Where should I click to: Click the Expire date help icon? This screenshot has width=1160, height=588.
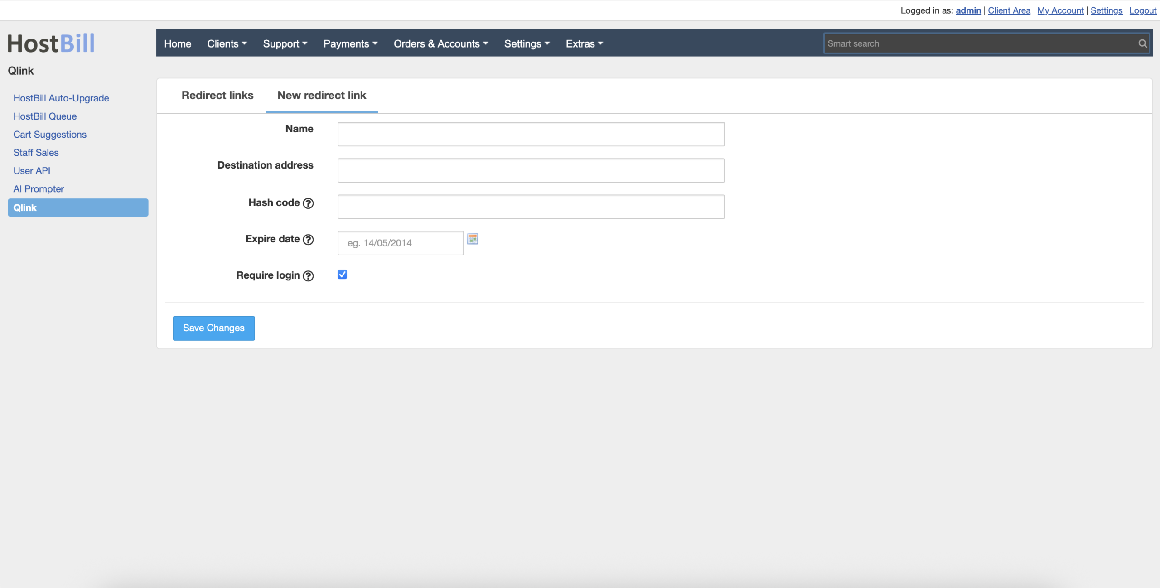pyautogui.click(x=308, y=240)
